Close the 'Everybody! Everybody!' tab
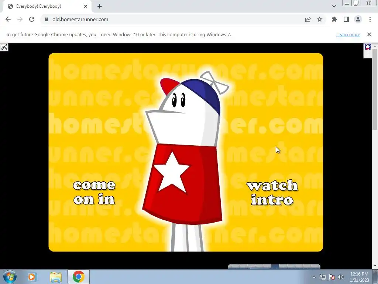378x284 pixels. click(x=86, y=6)
